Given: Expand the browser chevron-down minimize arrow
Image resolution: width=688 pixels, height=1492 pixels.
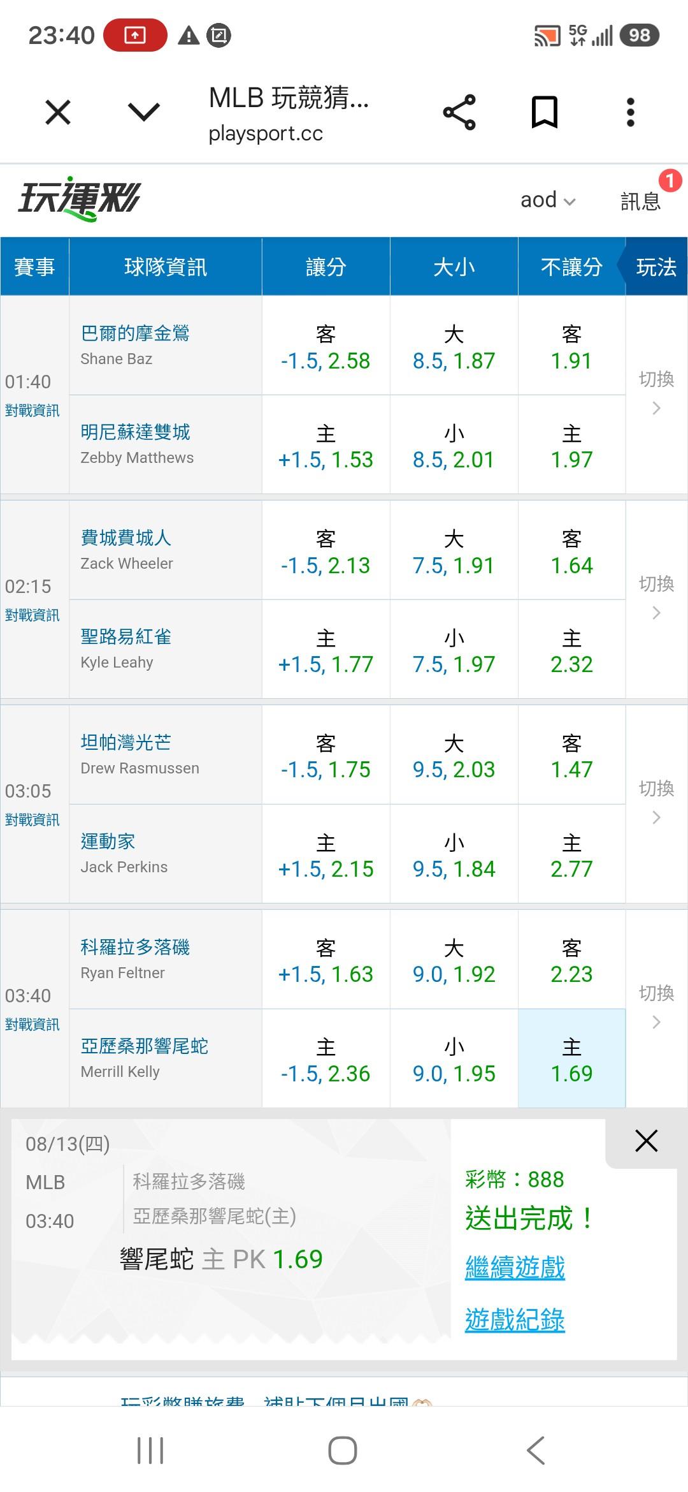Looking at the screenshot, I should tap(144, 113).
